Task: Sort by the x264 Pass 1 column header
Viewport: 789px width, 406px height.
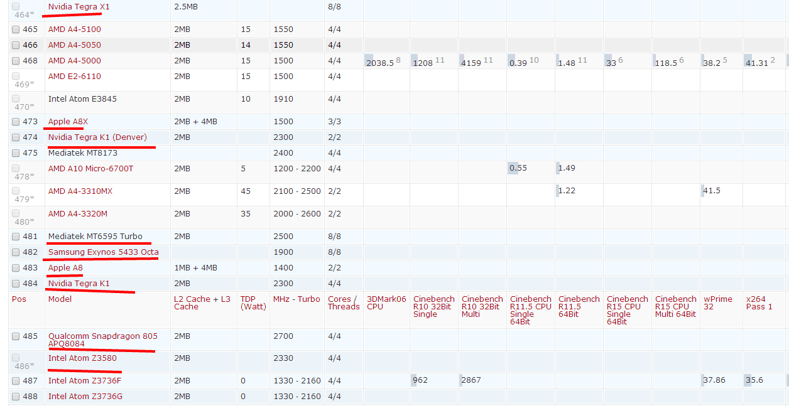Action: (x=759, y=303)
